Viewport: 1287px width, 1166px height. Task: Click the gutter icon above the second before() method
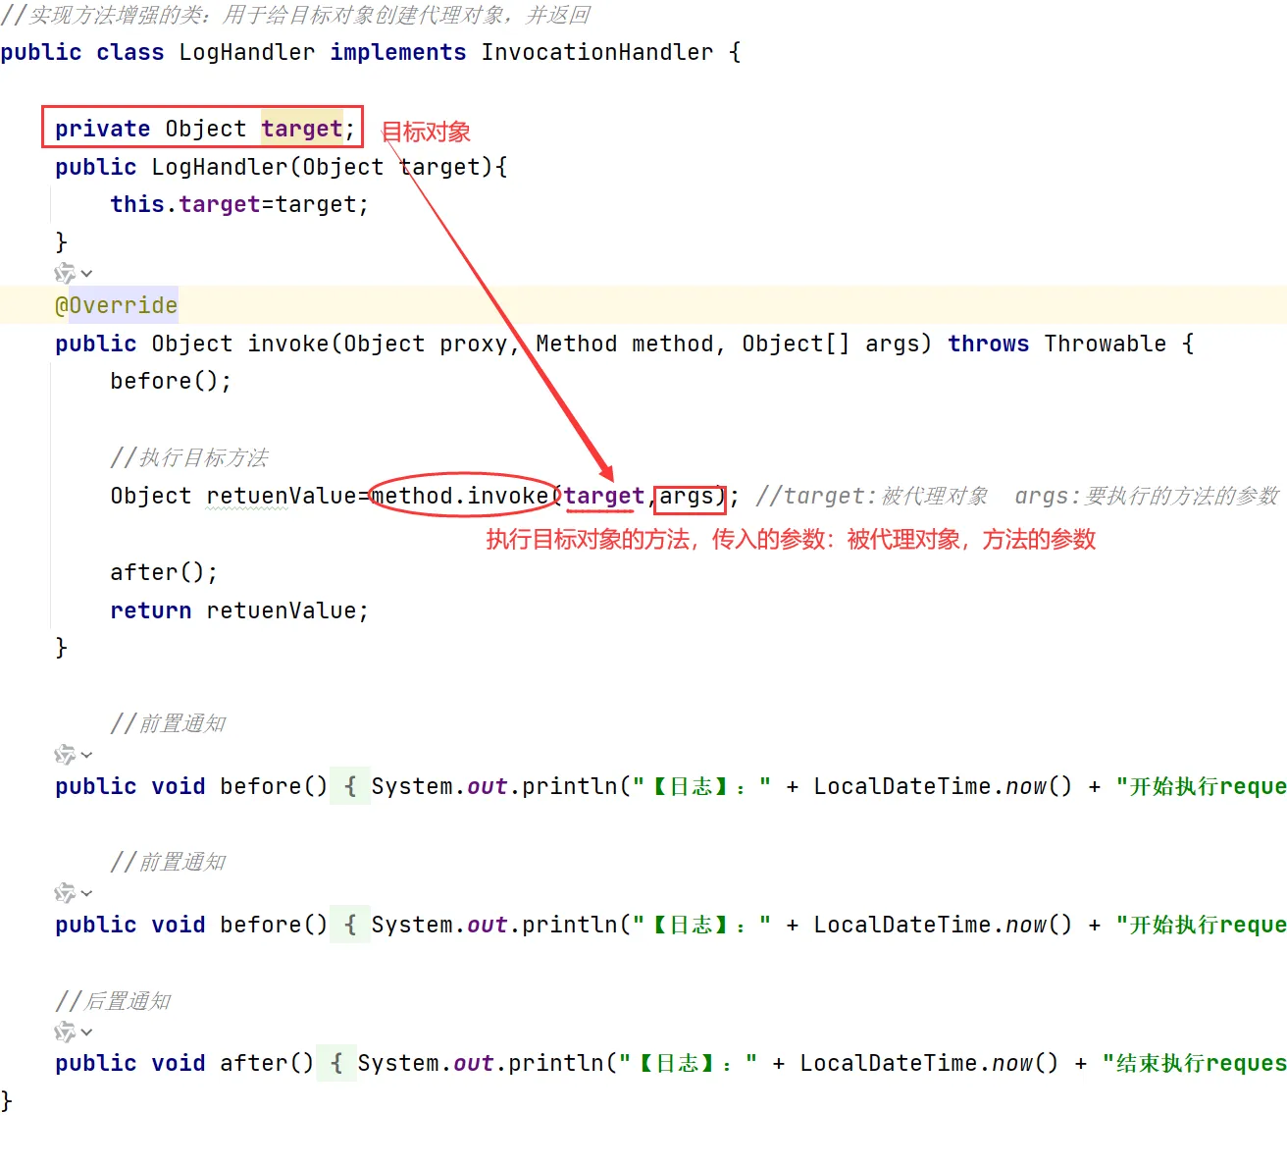pos(66,892)
